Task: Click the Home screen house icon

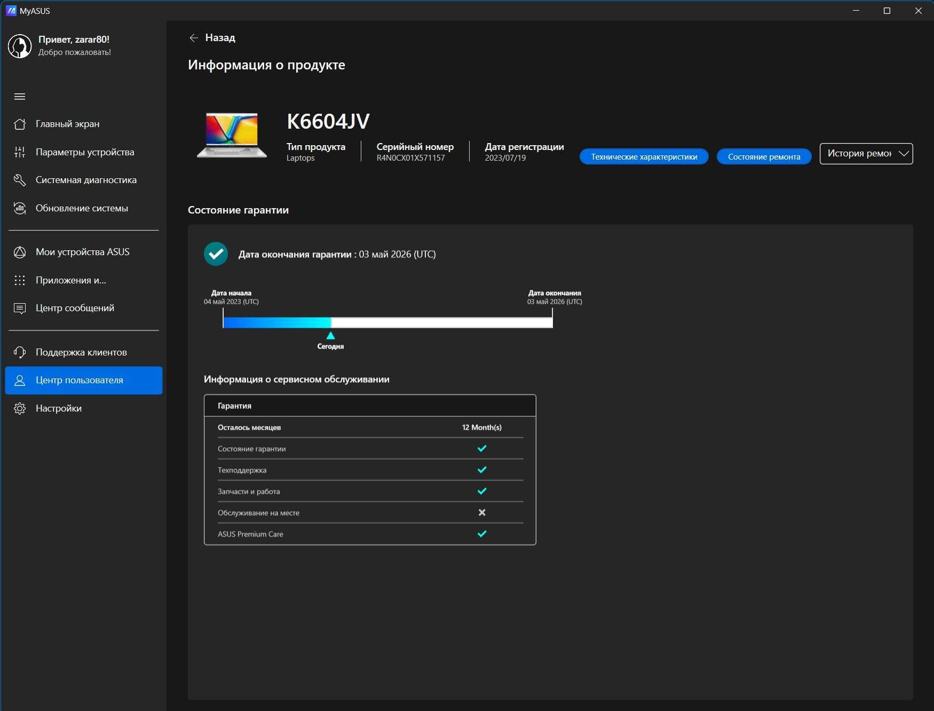Action: tap(20, 124)
